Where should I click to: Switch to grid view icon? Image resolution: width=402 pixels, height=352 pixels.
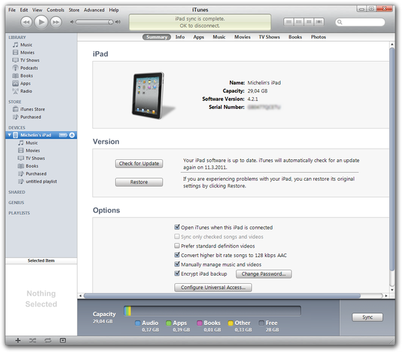coord(309,22)
